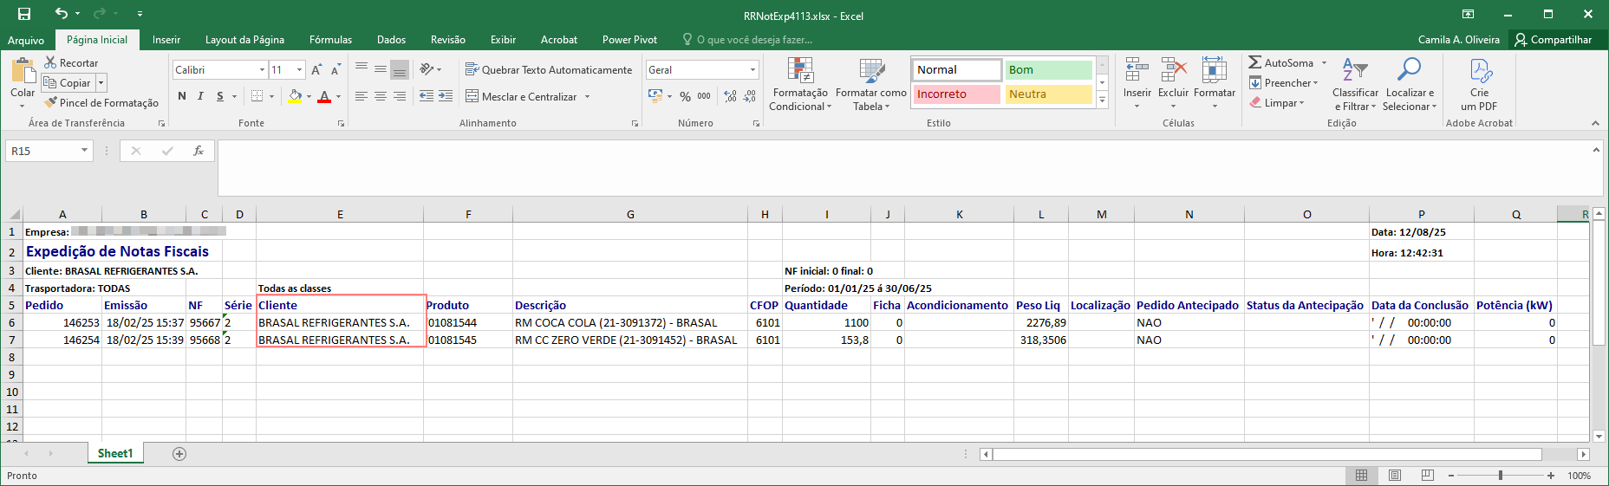Apply the borders button
The height and width of the screenshot is (486, 1609).
pos(257,96)
